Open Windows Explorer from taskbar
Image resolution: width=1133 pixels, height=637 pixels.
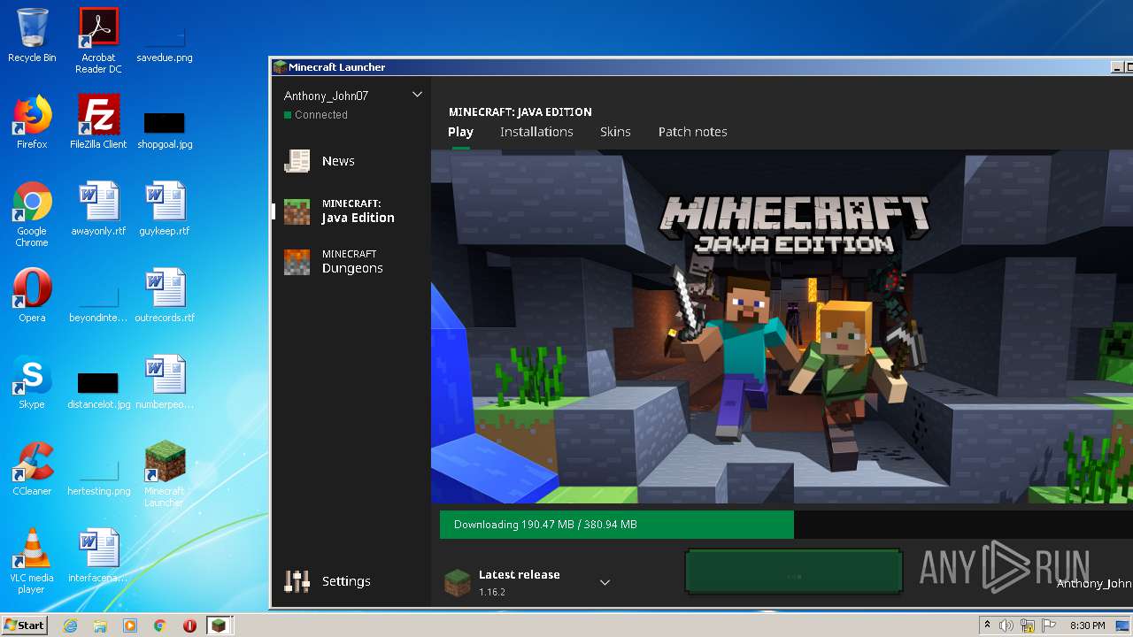pyautogui.click(x=100, y=625)
